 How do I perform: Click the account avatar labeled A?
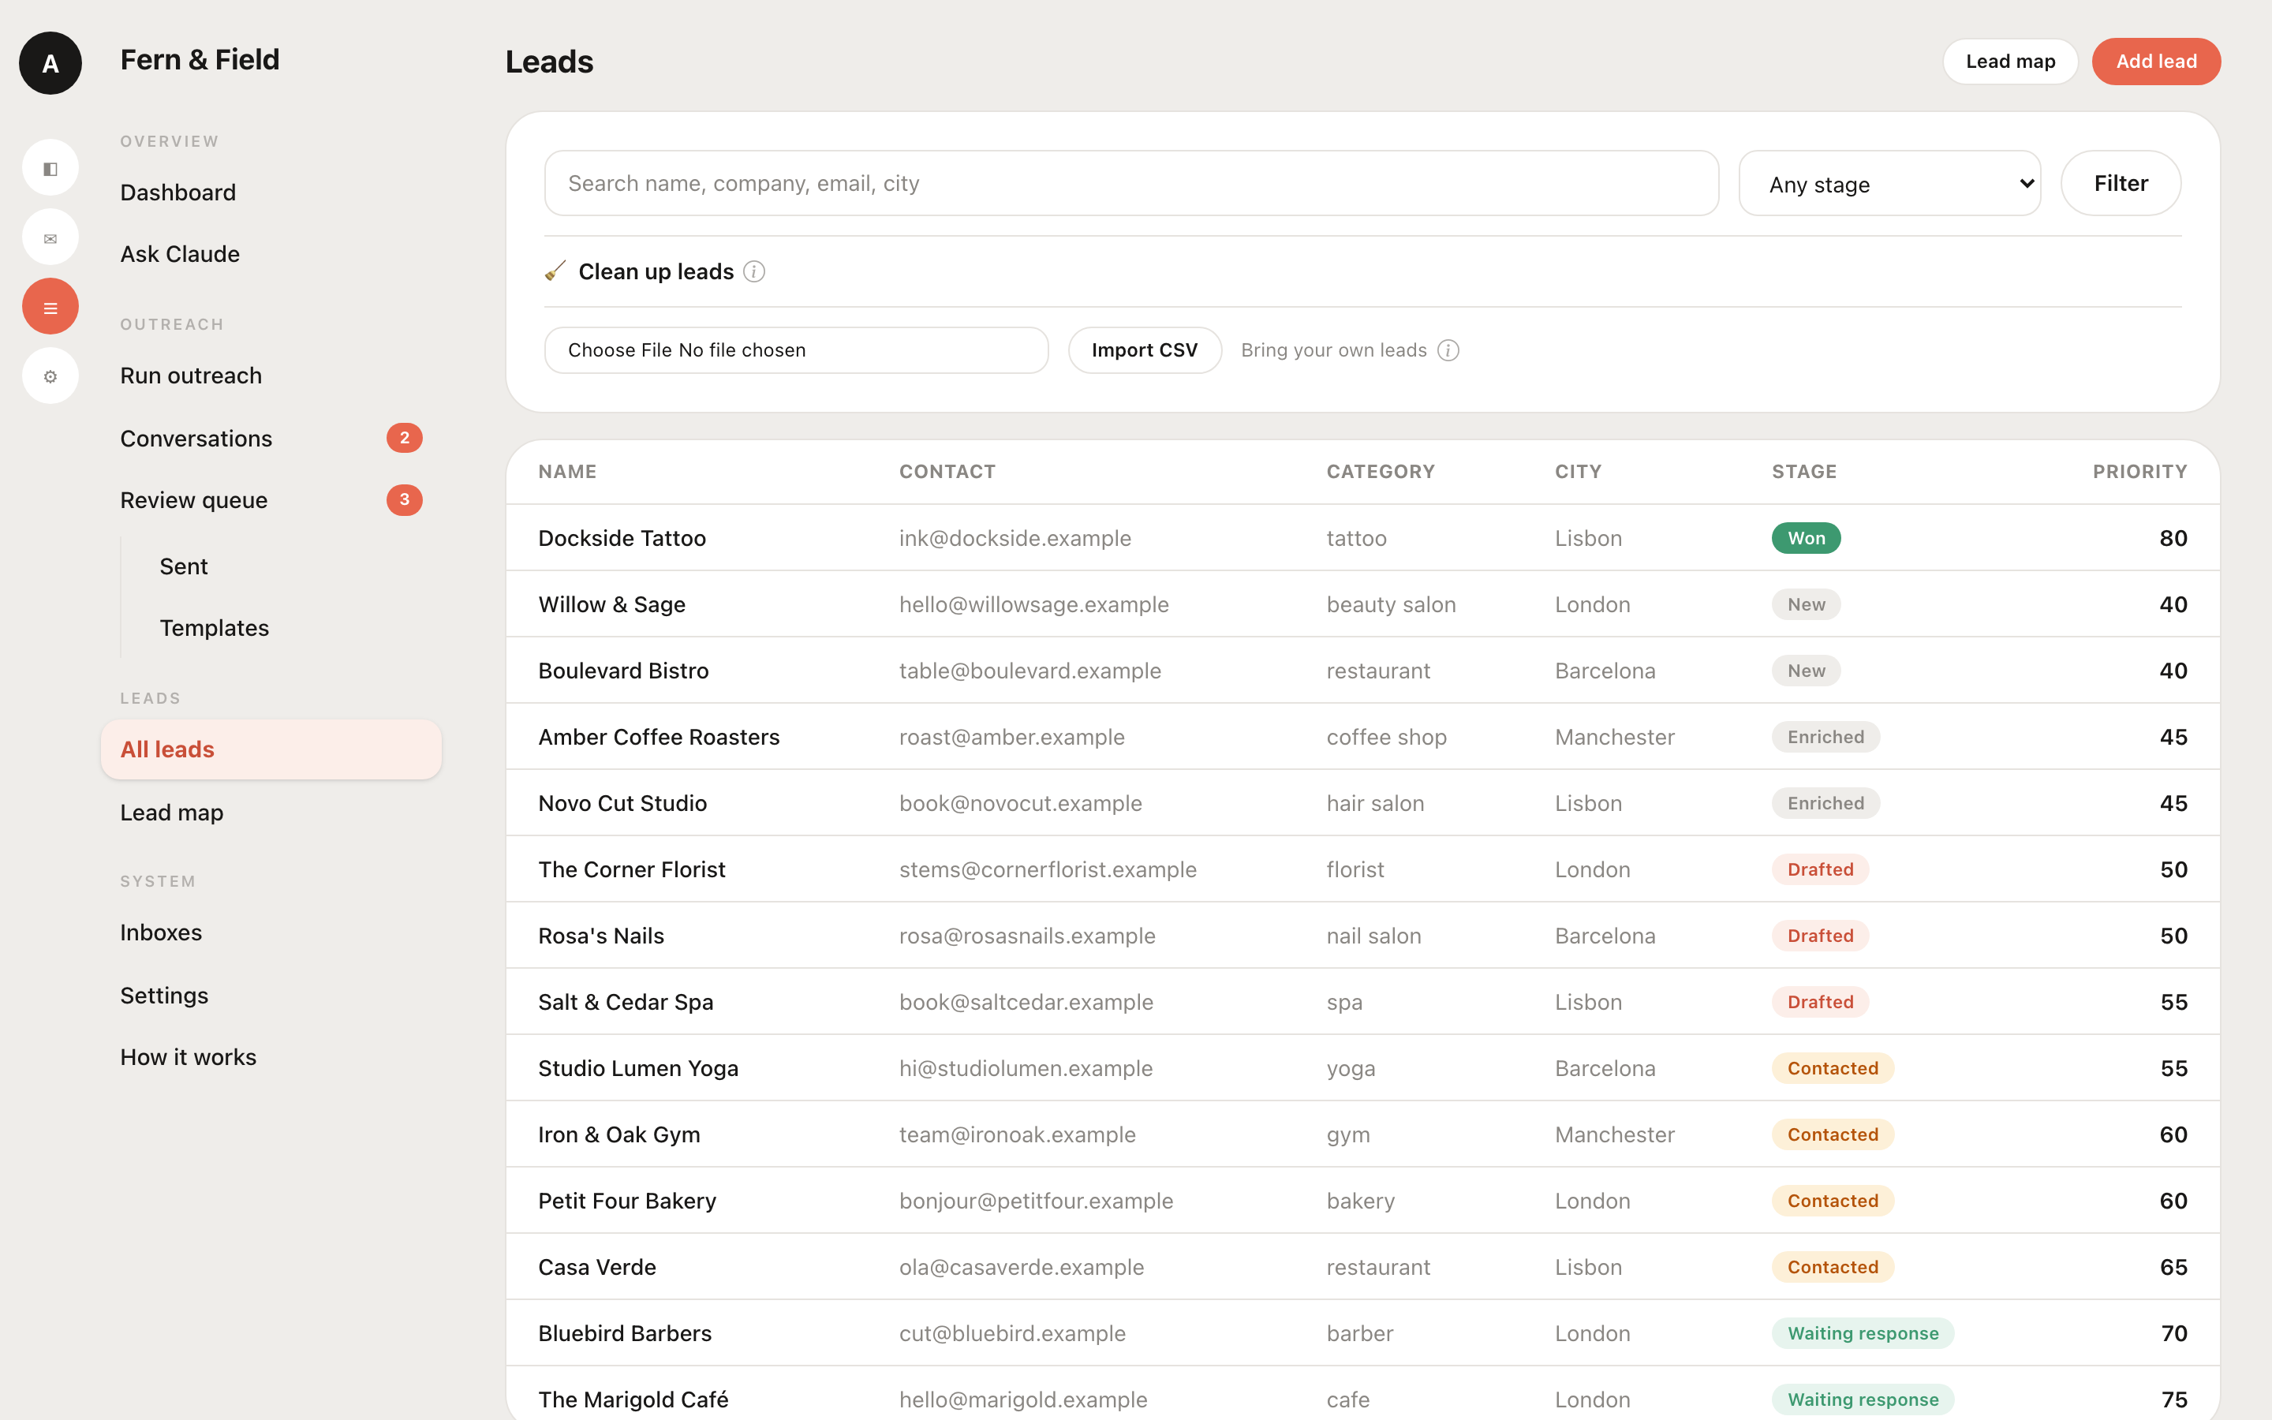(x=50, y=63)
